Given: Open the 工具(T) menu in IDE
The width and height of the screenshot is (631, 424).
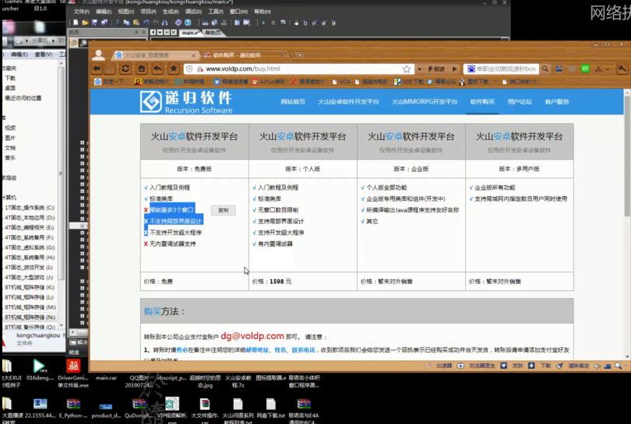Looking at the screenshot, I should point(216,12).
